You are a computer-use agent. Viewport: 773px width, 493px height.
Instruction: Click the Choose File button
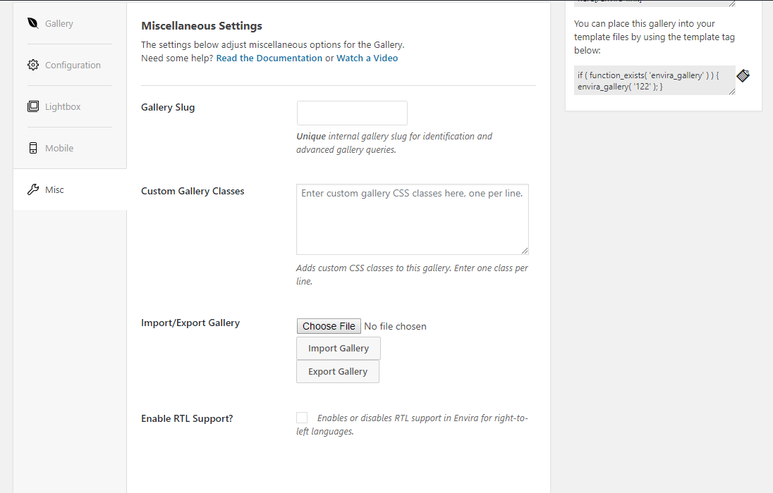pyautogui.click(x=329, y=326)
